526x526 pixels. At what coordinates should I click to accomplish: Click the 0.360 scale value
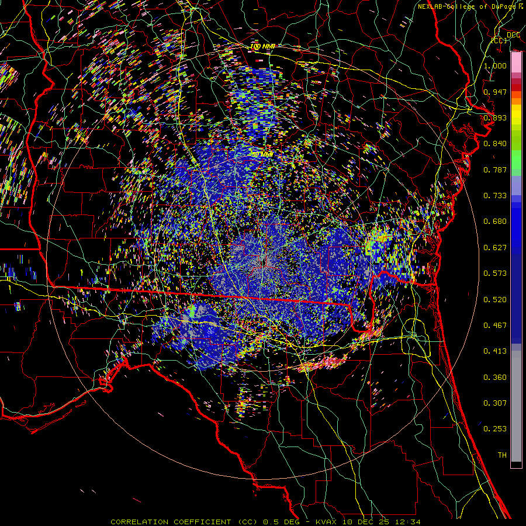click(x=495, y=378)
